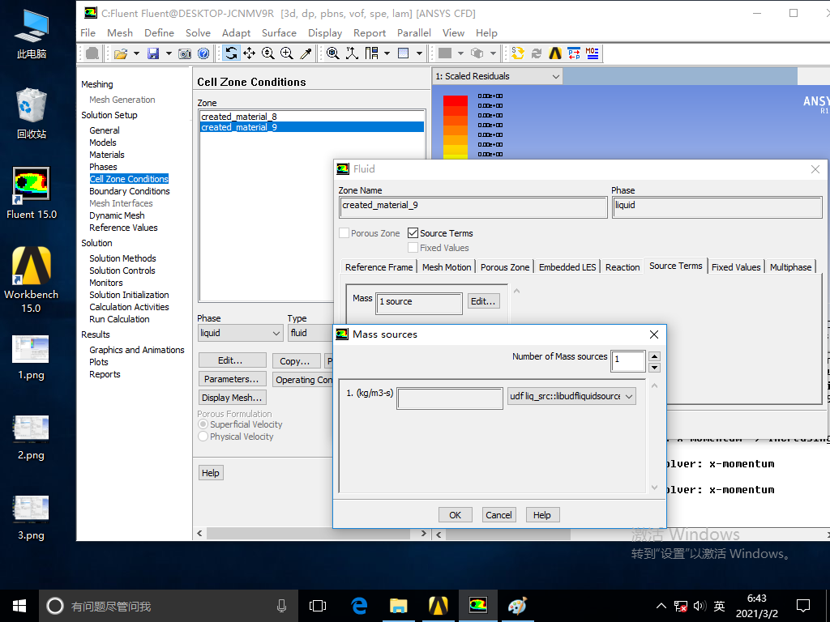The image size is (830, 622).
Task: Click the Paint app icon in taskbar
Action: [517, 606]
